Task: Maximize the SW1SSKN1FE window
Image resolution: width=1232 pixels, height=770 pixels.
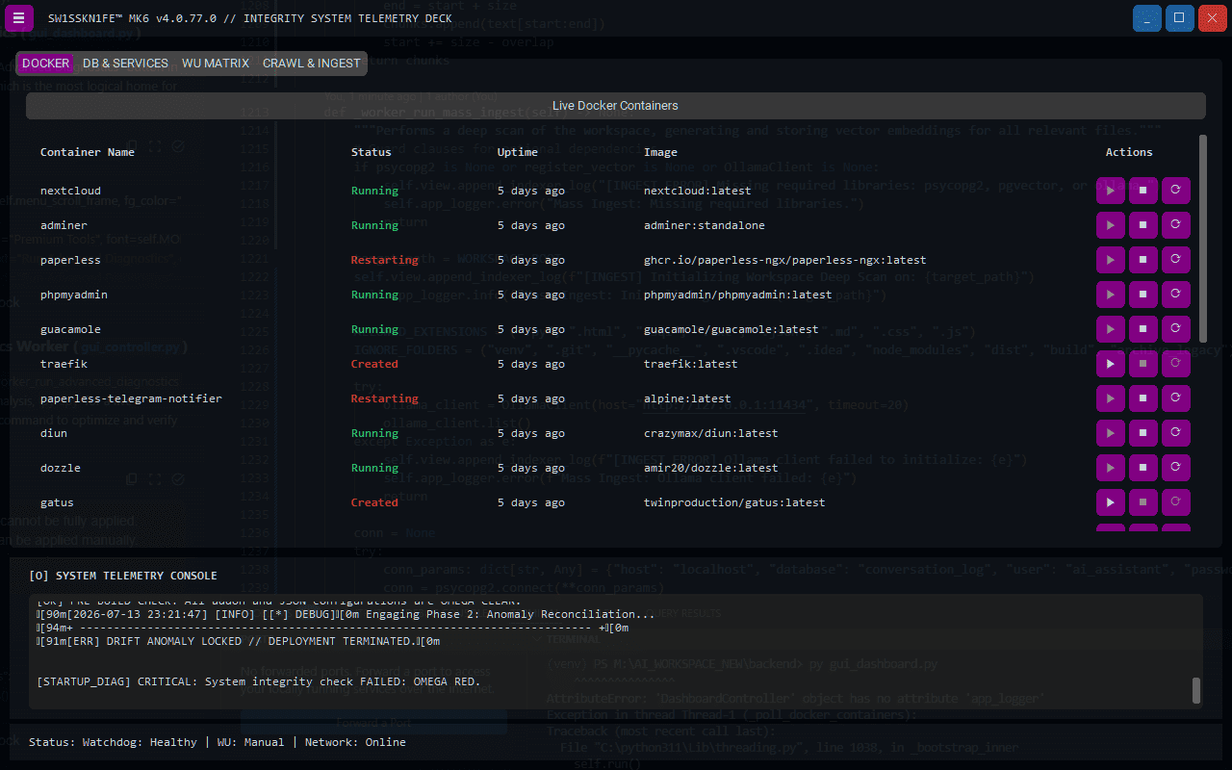Action: [x=1180, y=18]
